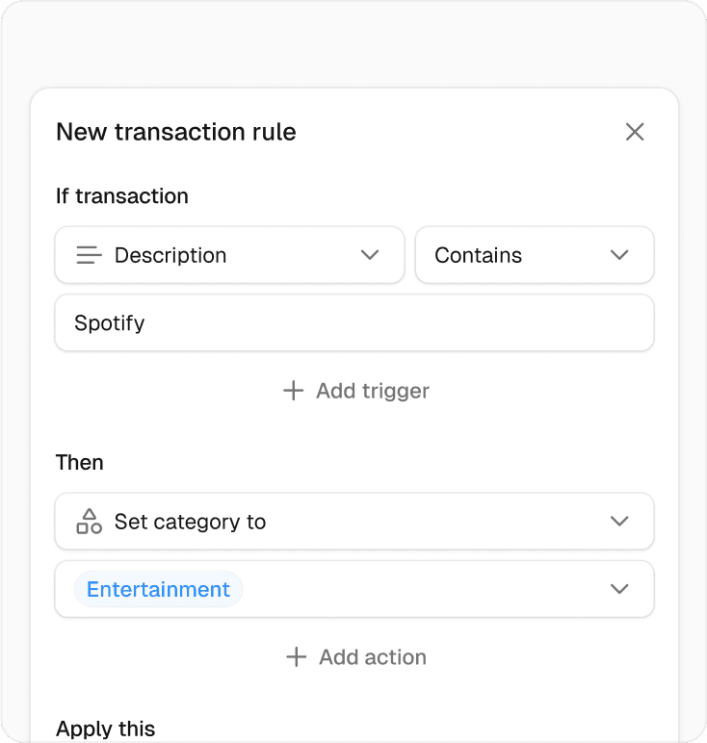Click the Description lines icon

[90, 255]
